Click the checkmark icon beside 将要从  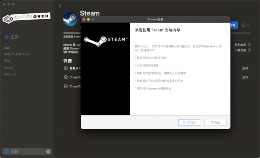66,68
